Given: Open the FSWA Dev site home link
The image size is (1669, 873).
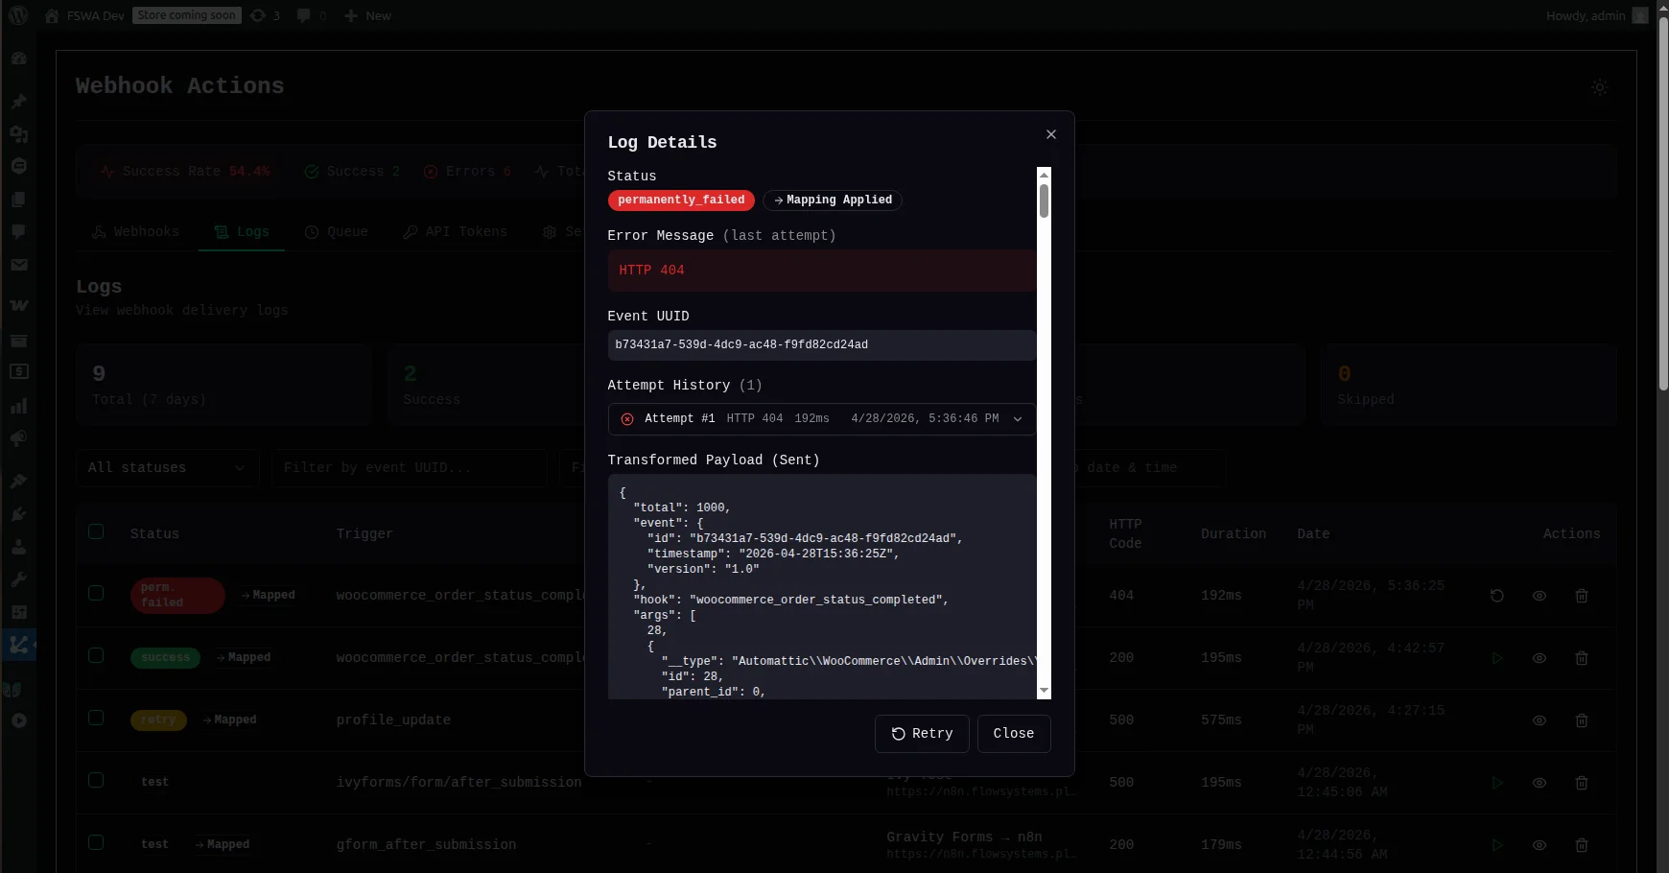Looking at the screenshot, I should pos(84,15).
